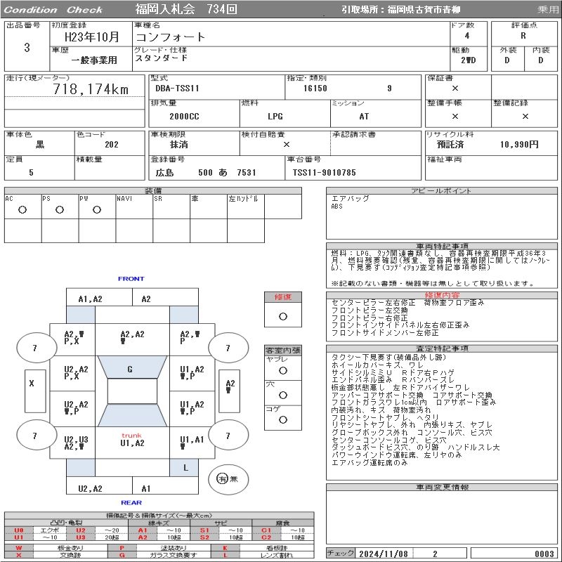Screen dimensions: 562x562
Task: Select the windshield area labeled G
Action: pyautogui.click(x=130, y=369)
